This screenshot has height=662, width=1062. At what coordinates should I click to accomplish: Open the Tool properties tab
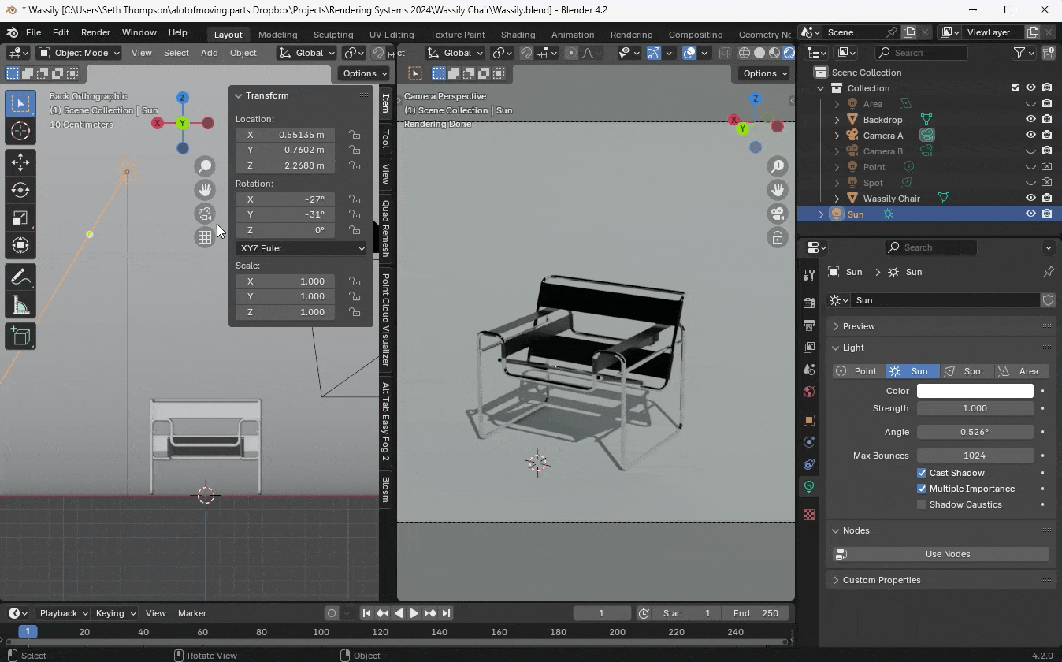pos(808,274)
